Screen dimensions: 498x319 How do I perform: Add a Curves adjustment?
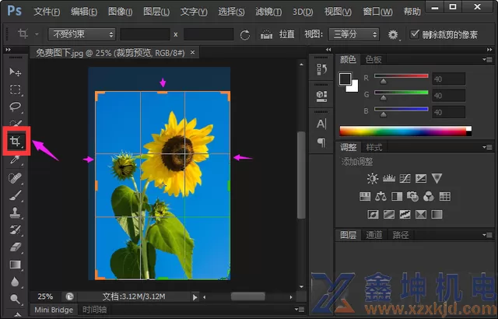click(405, 178)
